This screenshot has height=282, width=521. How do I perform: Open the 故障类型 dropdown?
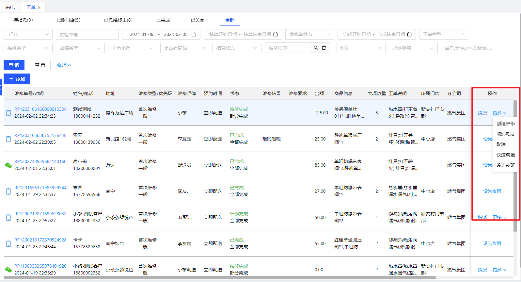tap(80, 48)
